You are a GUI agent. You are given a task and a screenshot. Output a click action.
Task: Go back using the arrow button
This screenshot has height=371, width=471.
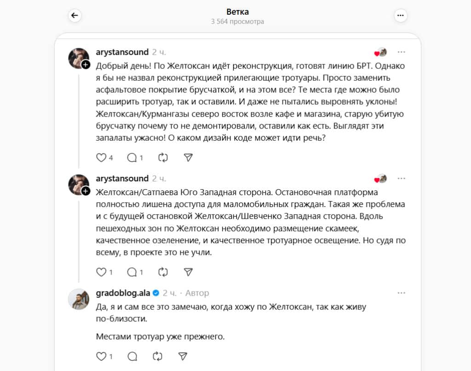(x=75, y=15)
